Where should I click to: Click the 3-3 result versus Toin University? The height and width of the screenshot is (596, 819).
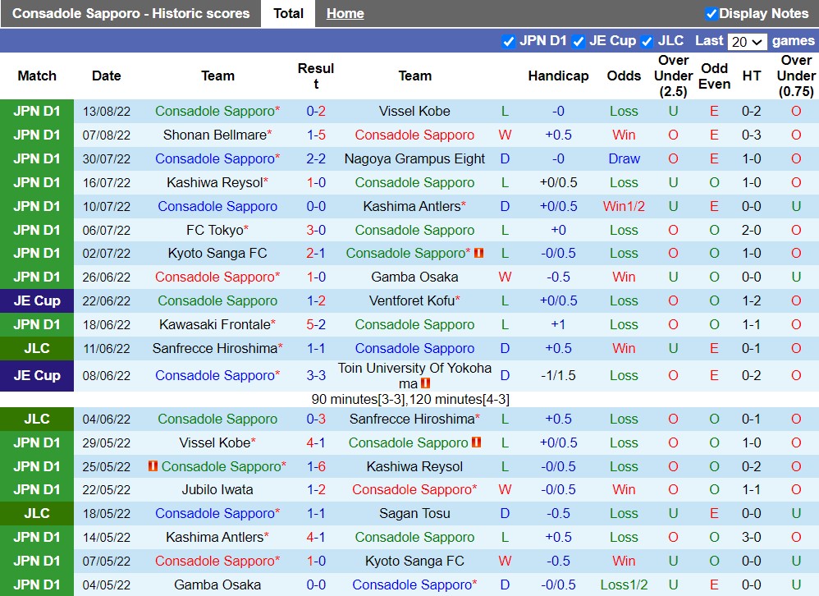(x=316, y=376)
